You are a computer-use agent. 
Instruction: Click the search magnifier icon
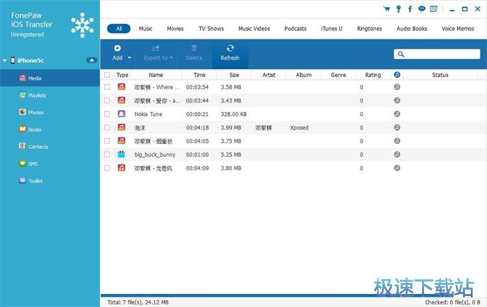[401, 54]
